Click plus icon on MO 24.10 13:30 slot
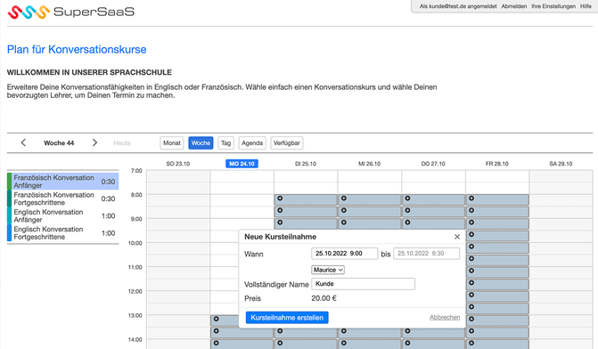598x349 pixels. coord(217,331)
